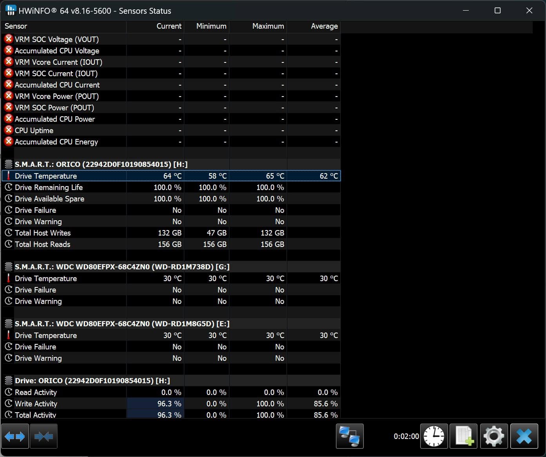Collapse columns with the inward arrows icon
The height and width of the screenshot is (457, 546).
point(44,436)
